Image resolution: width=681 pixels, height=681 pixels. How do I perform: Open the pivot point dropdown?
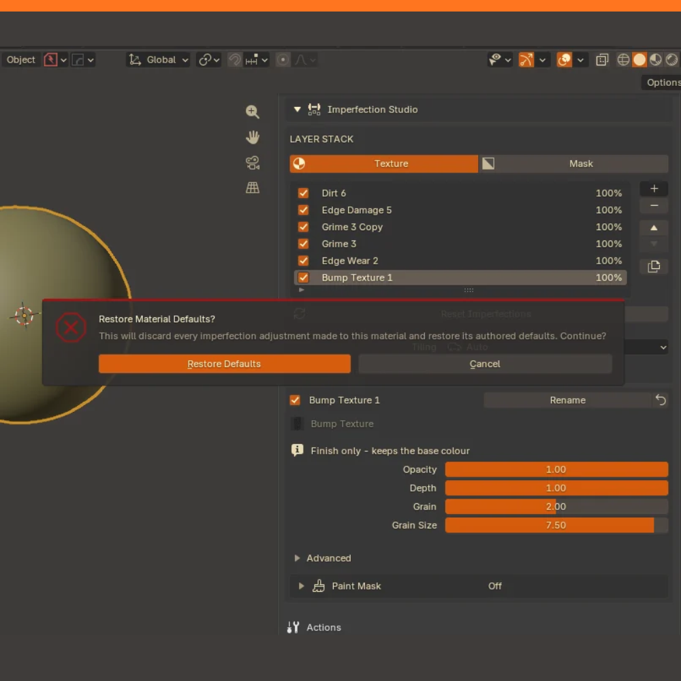tap(209, 59)
